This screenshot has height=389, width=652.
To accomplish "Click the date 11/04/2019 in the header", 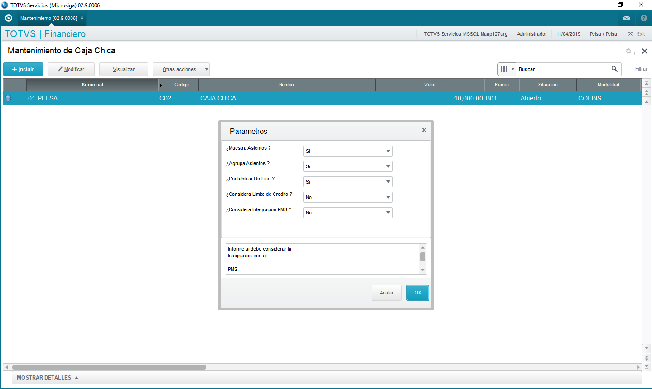I will tap(568, 34).
